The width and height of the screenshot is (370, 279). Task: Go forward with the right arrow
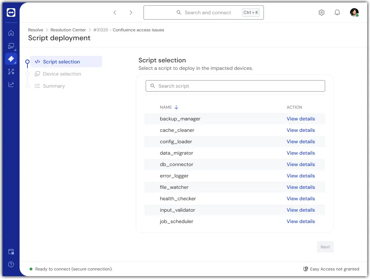pos(131,12)
